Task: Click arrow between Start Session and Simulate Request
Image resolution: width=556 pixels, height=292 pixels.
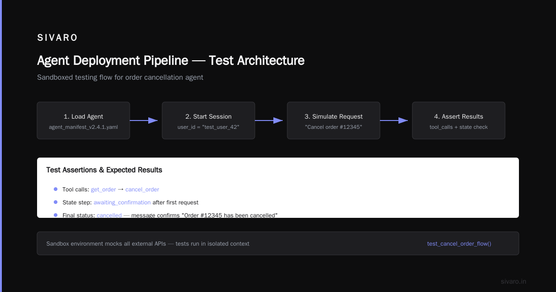Action: 269,121
